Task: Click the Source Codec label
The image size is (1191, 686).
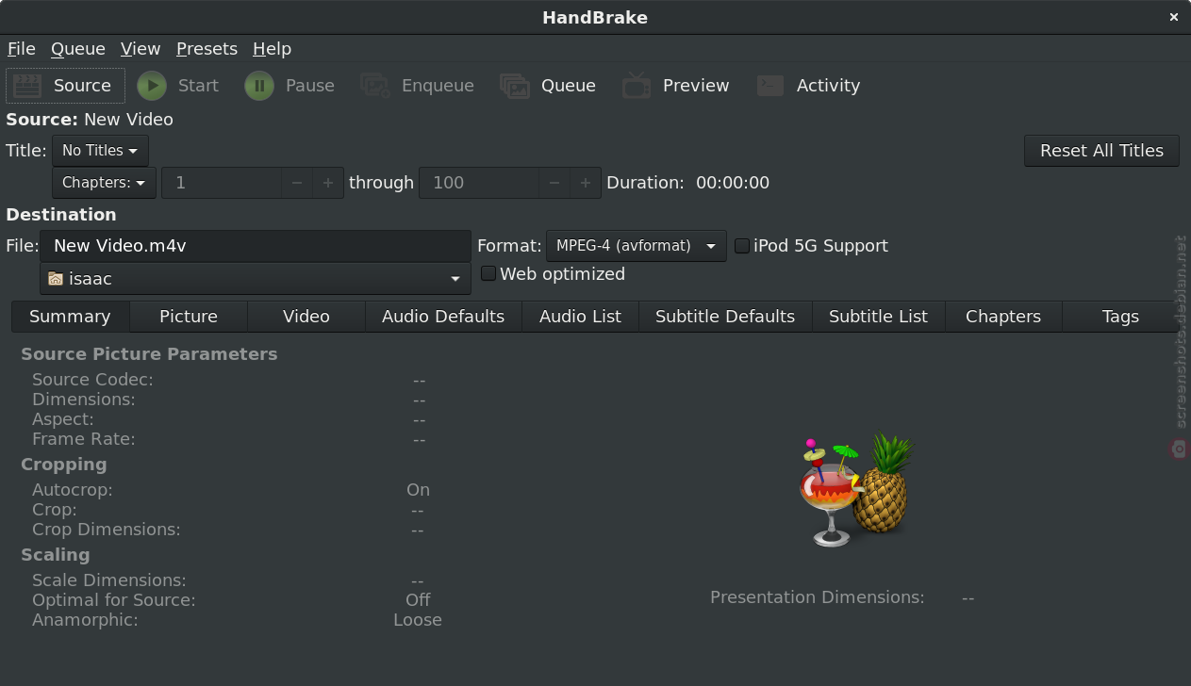Action: pos(92,380)
